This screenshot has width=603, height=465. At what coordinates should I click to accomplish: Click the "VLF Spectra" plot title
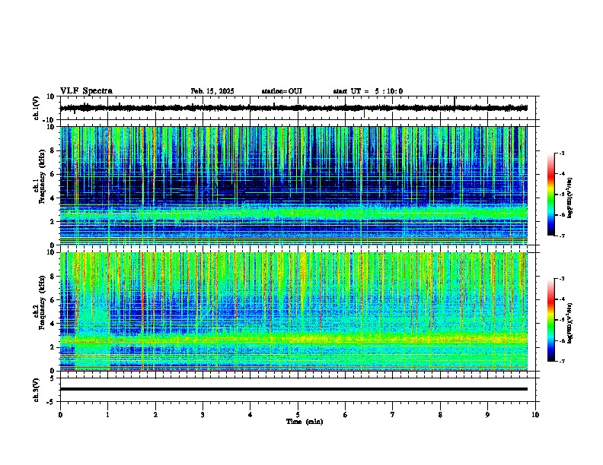coord(86,91)
